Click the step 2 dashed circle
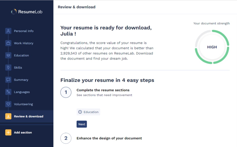 click(66, 138)
